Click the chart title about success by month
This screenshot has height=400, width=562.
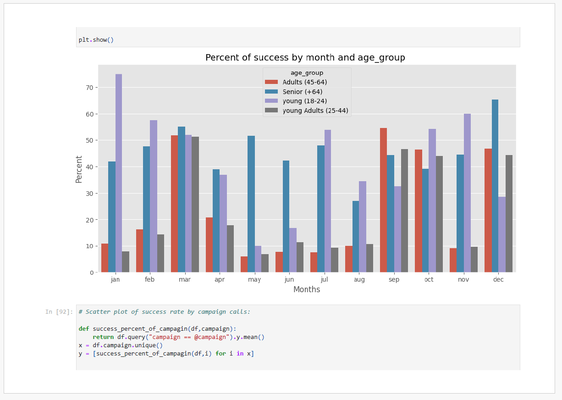coord(305,58)
